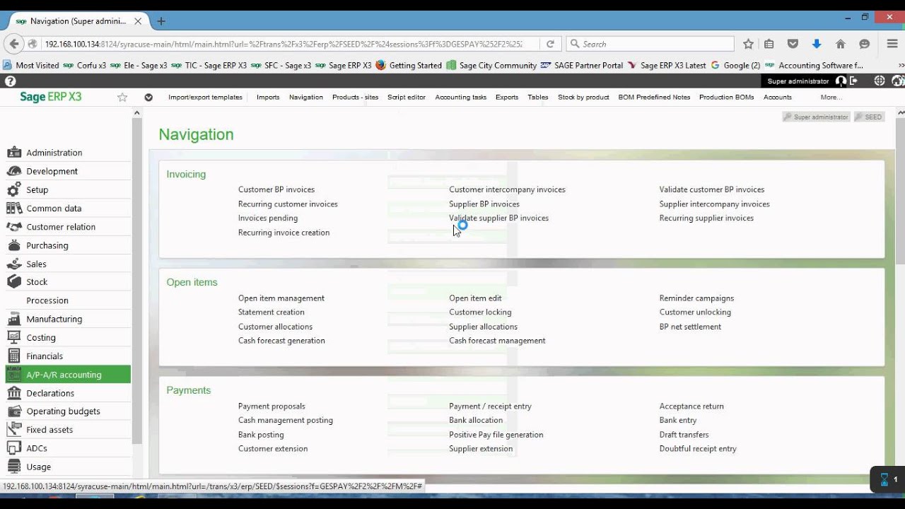Click the Costing sidebar icon
The height and width of the screenshot is (509, 905).
point(14,338)
